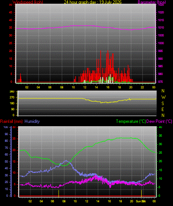Click the sunrise marker near 07 hours

[x=59, y=193]
